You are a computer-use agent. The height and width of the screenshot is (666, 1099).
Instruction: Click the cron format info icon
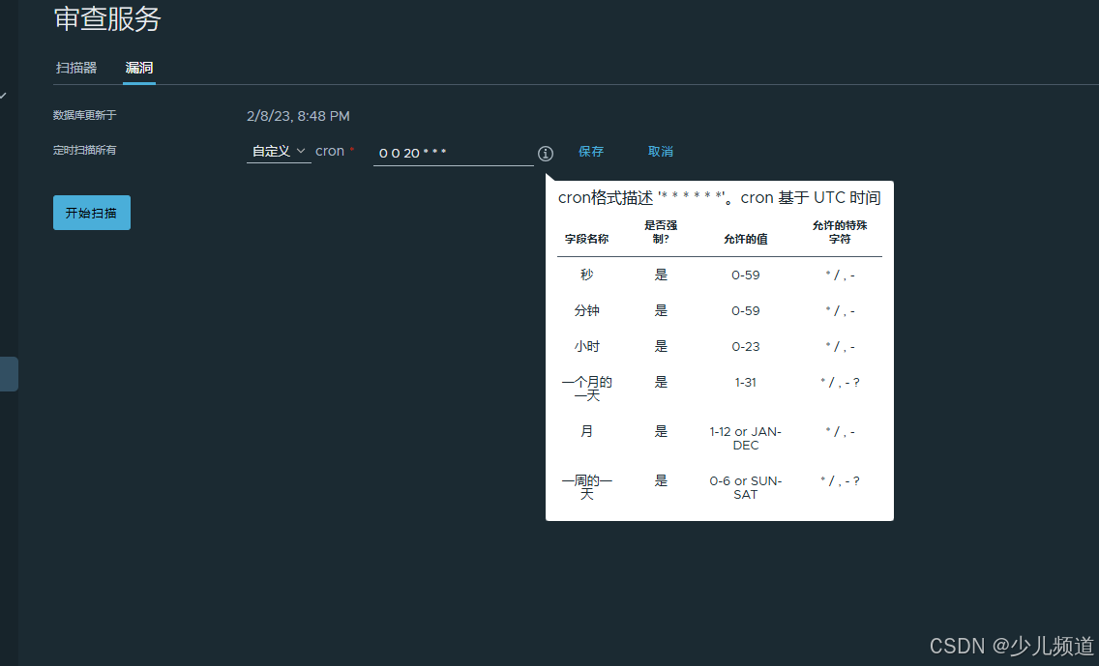546,153
